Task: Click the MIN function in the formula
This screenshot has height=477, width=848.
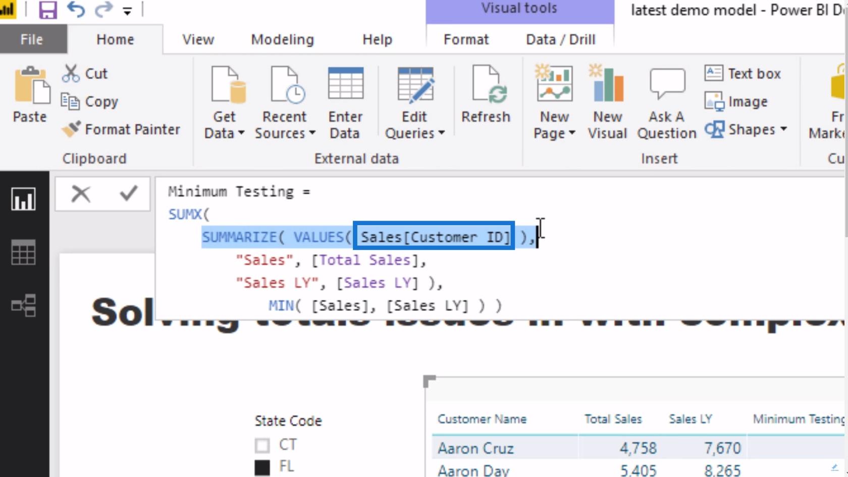Action: click(x=281, y=305)
